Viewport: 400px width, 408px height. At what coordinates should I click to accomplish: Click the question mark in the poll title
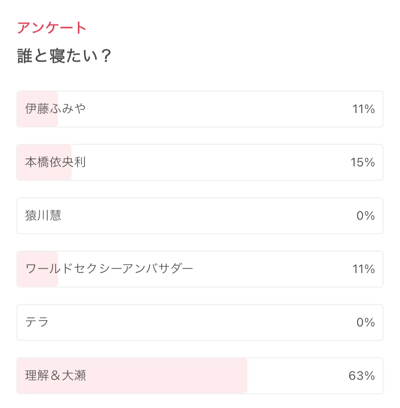point(106,56)
